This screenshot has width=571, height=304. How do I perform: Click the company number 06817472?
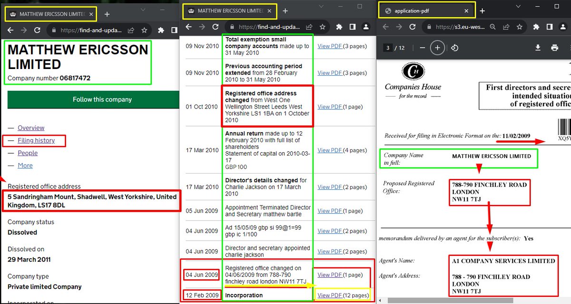click(75, 78)
